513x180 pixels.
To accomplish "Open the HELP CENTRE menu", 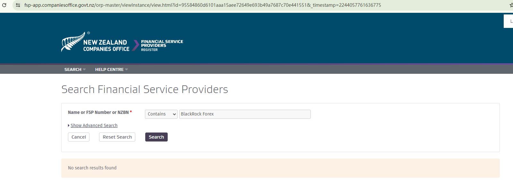I will point(112,69).
